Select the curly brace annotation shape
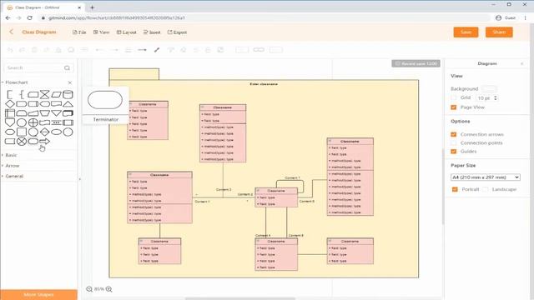 [x=22, y=94]
